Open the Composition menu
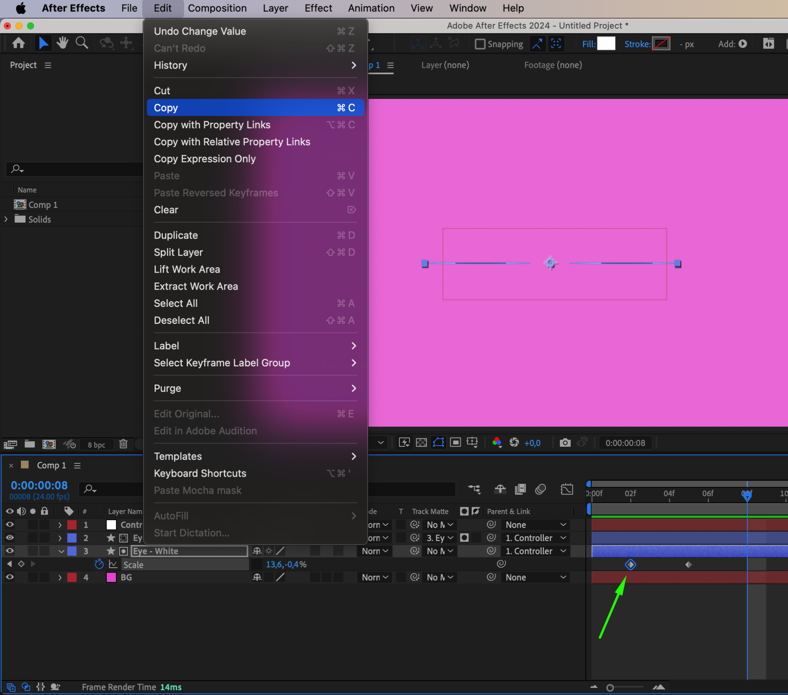The width and height of the screenshot is (788, 695). pyautogui.click(x=217, y=8)
